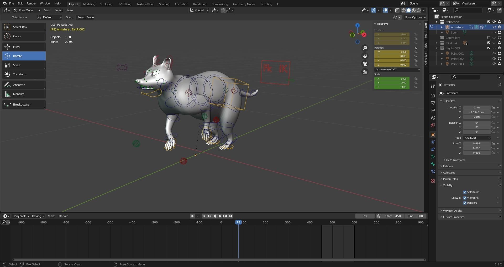The height and width of the screenshot is (267, 504).
Task: Open Physics properties tab icon
Action: (x=433, y=142)
